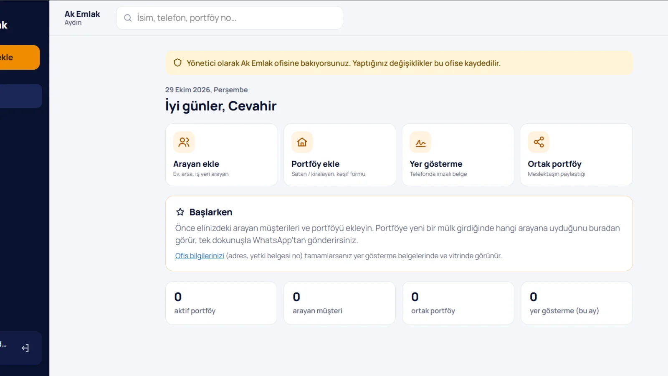Image resolution: width=668 pixels, height=376 pixels.
Task: Open the Arayan ekle card title
Action: [196, 164]
